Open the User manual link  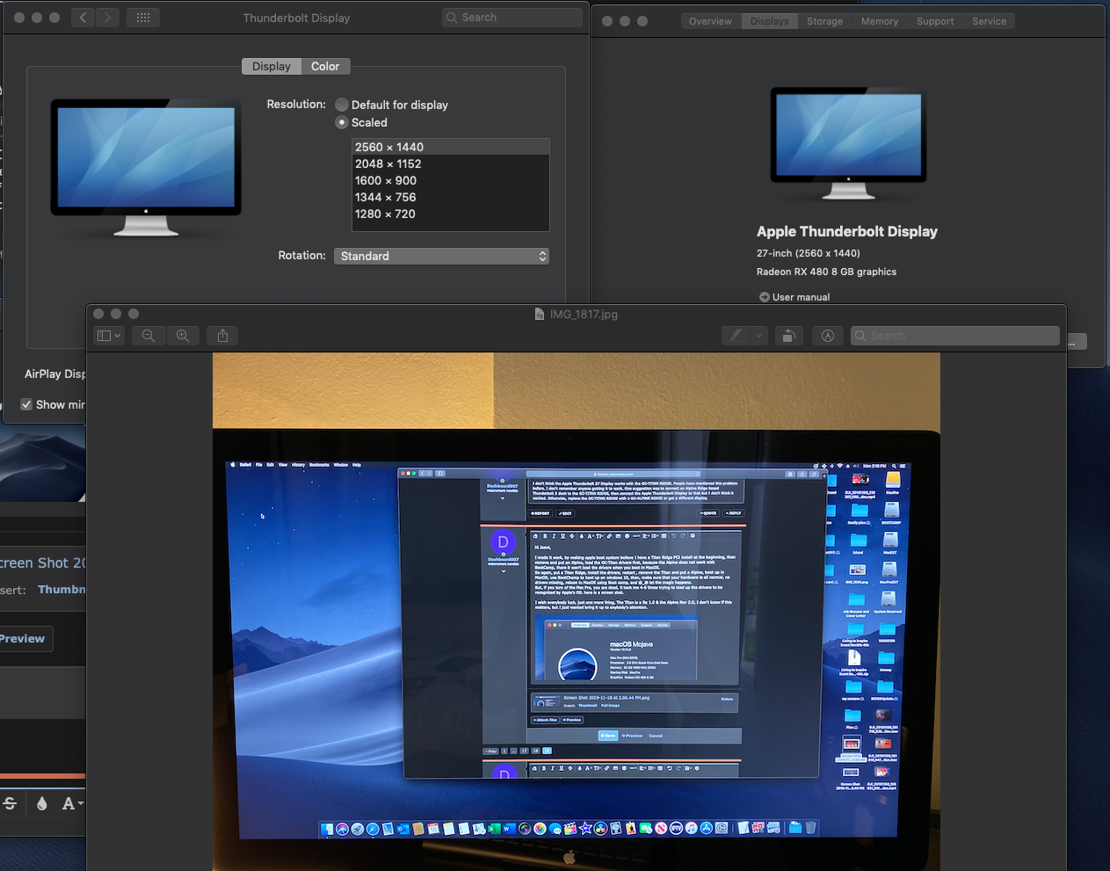(x=801, y=297)
